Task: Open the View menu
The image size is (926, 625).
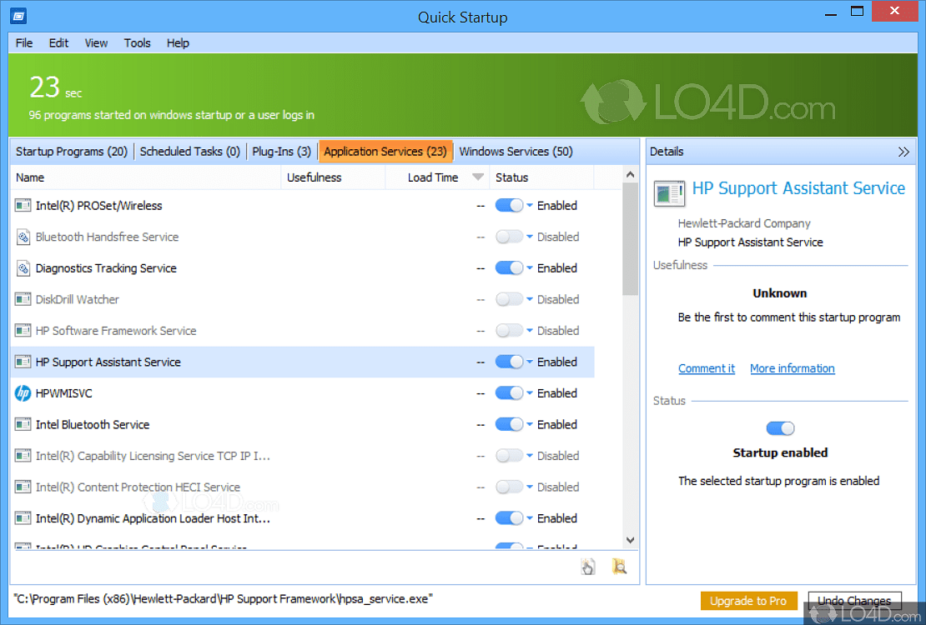Action: [x=96, y=43]
